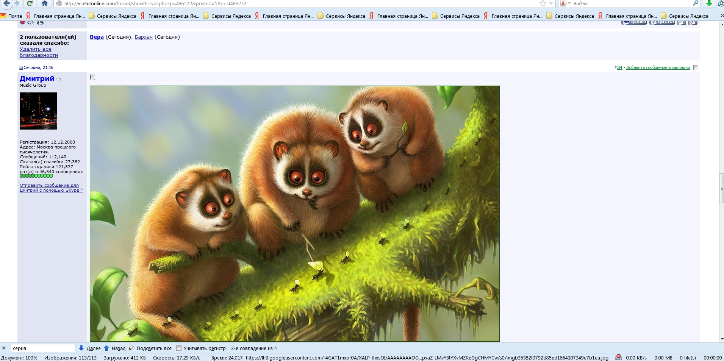Open the Дмитрий username link

tap(37, 78)
